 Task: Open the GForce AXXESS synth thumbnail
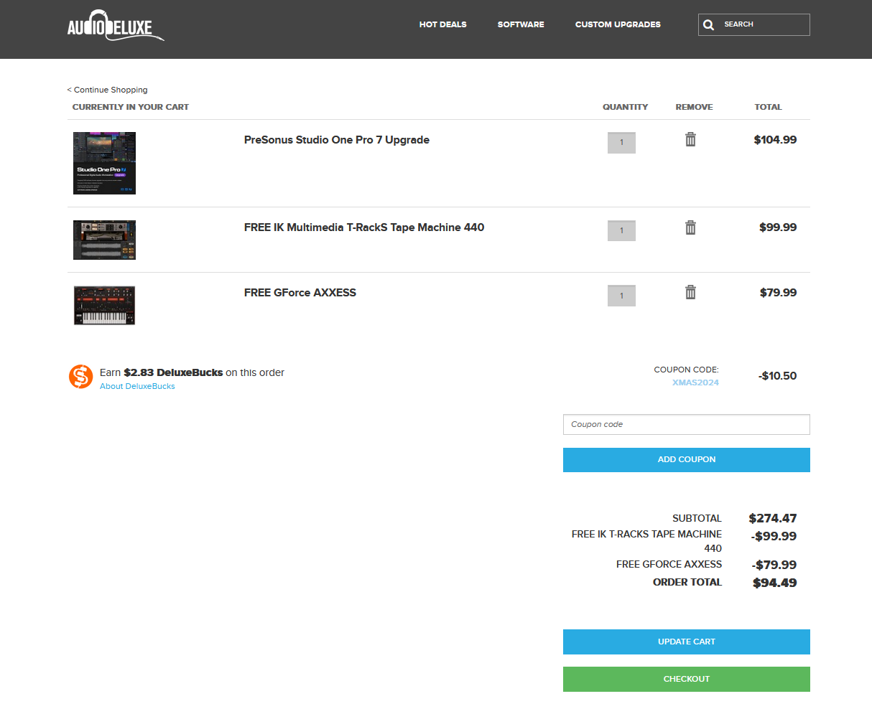click(104, 305)
